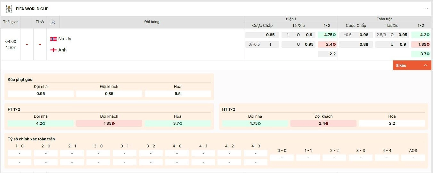Image resolution: width=433 pixels, height=173 pixels.
Task: Select the lower cell under score 4 - 1
Action: [x=203, y=162]
